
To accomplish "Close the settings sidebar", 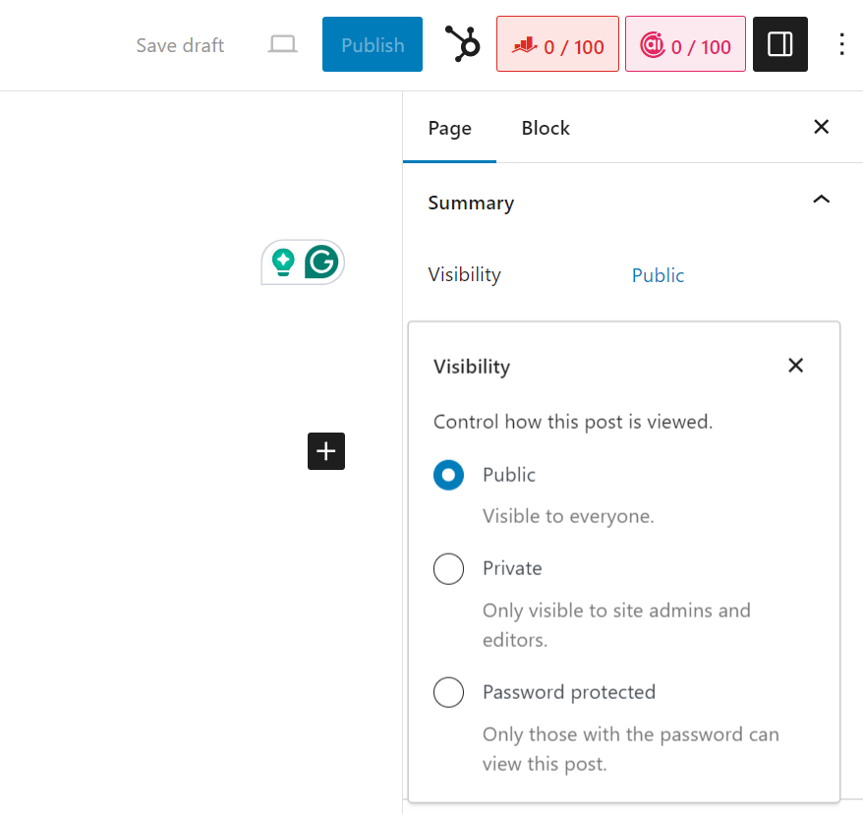I will (x=821, y=127).
